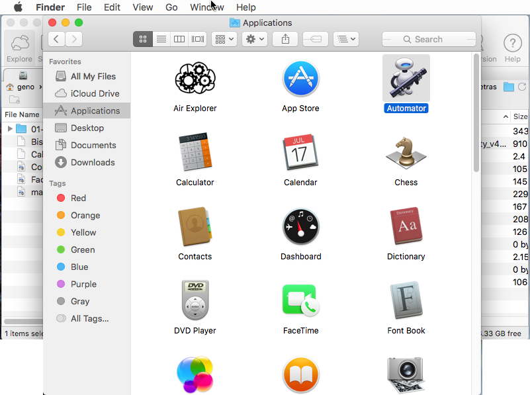Click the File Name column header
Screen dimensions: 530x395
[x=22, y=114]
